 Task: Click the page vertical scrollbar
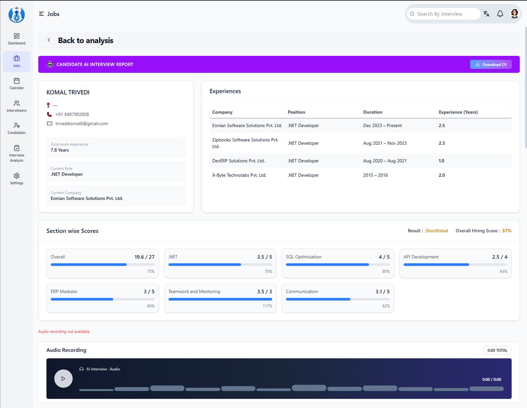point(525,87)
